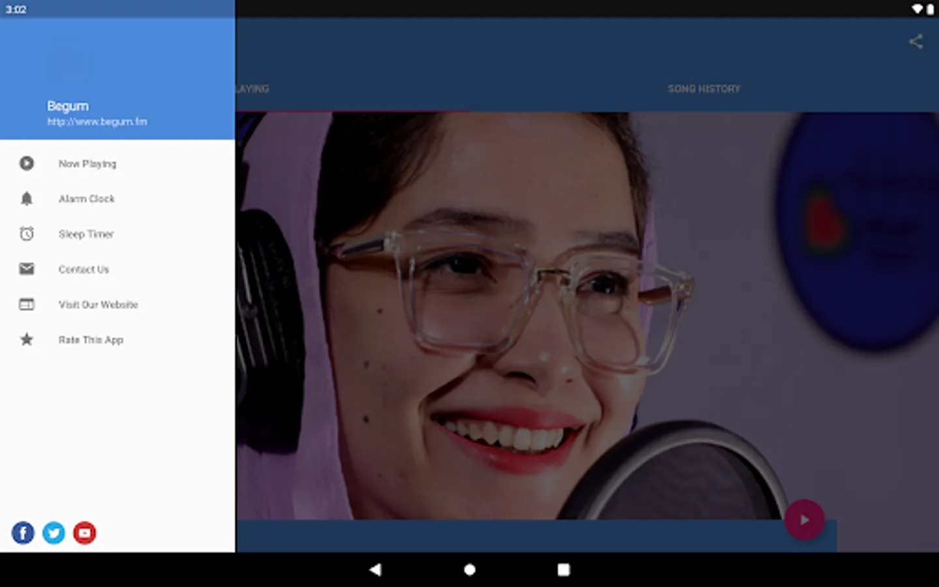This screenshot has width=939, height=587.
Task: Click the Alarm Clock bell icon
Action: [27, 199]
